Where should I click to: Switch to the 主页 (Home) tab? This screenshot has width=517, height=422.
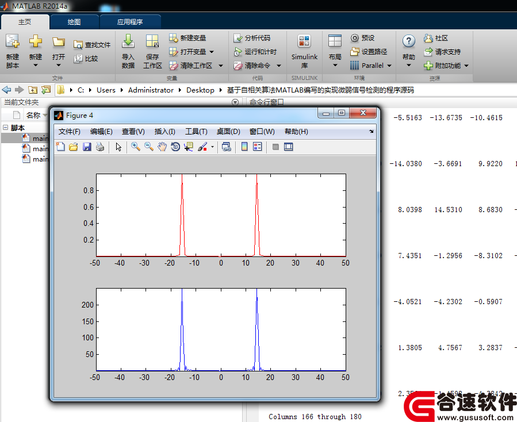pos(25,22)
